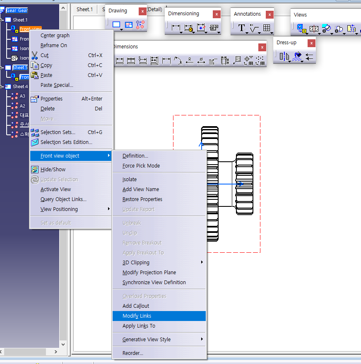Choose Modify Links from submenu
This screenshot has height=364, width=361.
pyautogui.click(x=159, y=316)
